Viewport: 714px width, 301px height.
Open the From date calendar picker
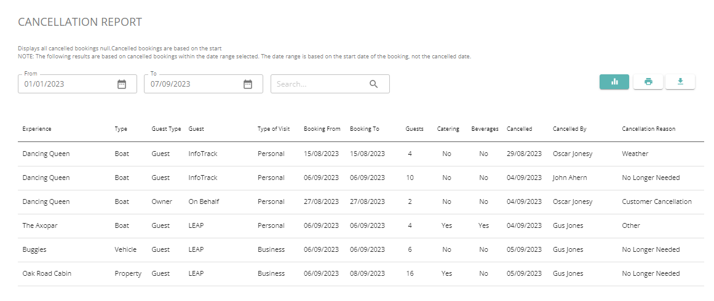tap(122, 84)
